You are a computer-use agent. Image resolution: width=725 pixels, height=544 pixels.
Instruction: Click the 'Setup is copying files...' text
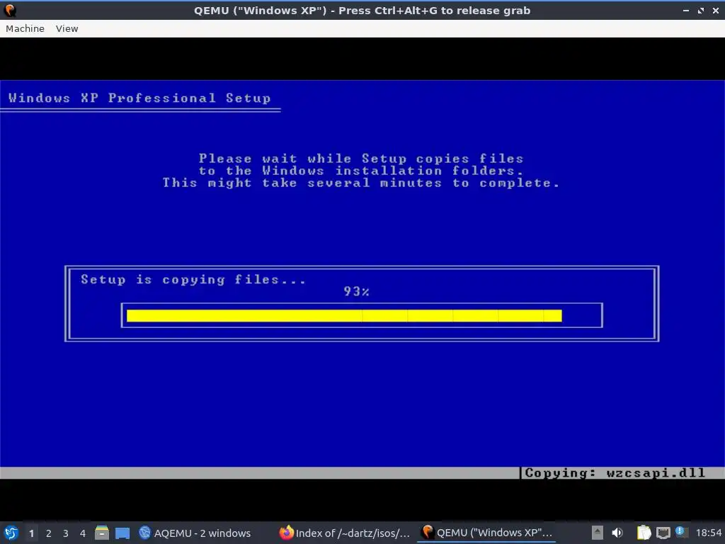[193, 279]
